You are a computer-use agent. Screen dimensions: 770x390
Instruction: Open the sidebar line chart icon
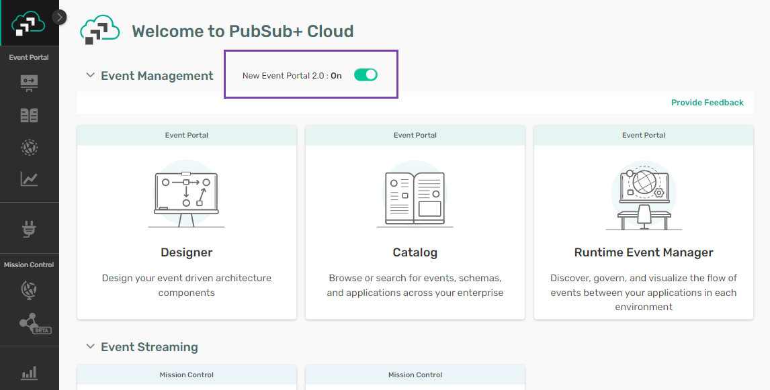[x=29, y=179]
